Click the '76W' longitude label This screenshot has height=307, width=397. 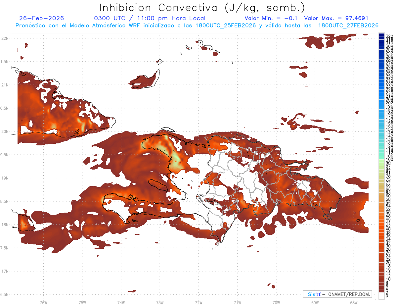pyautogui.click(x=43, y=302)
